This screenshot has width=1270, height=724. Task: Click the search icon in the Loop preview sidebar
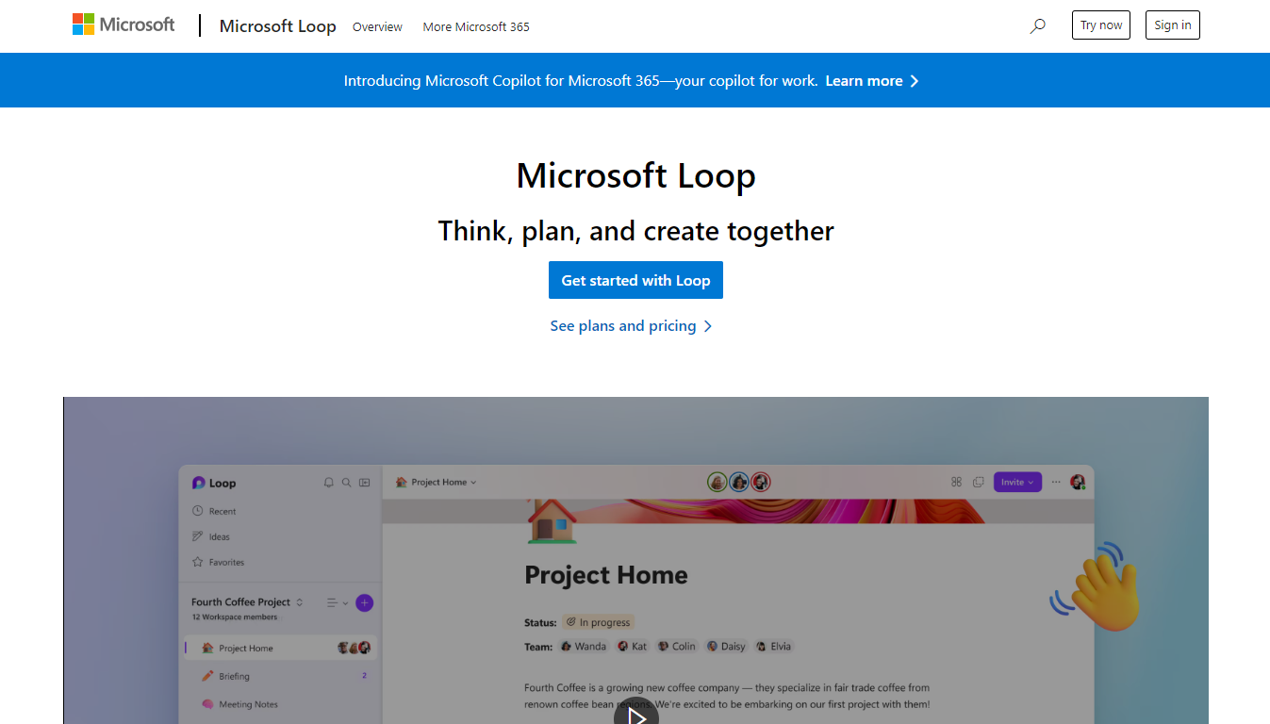[x=347, y=483]
